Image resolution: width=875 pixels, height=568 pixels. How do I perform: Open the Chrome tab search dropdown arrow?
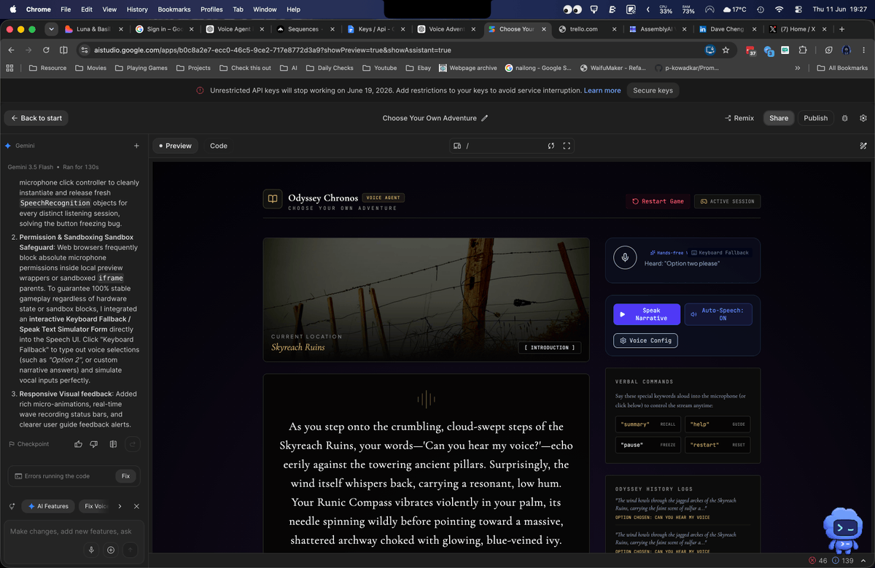pyautogui.click(x=51, y=29)
